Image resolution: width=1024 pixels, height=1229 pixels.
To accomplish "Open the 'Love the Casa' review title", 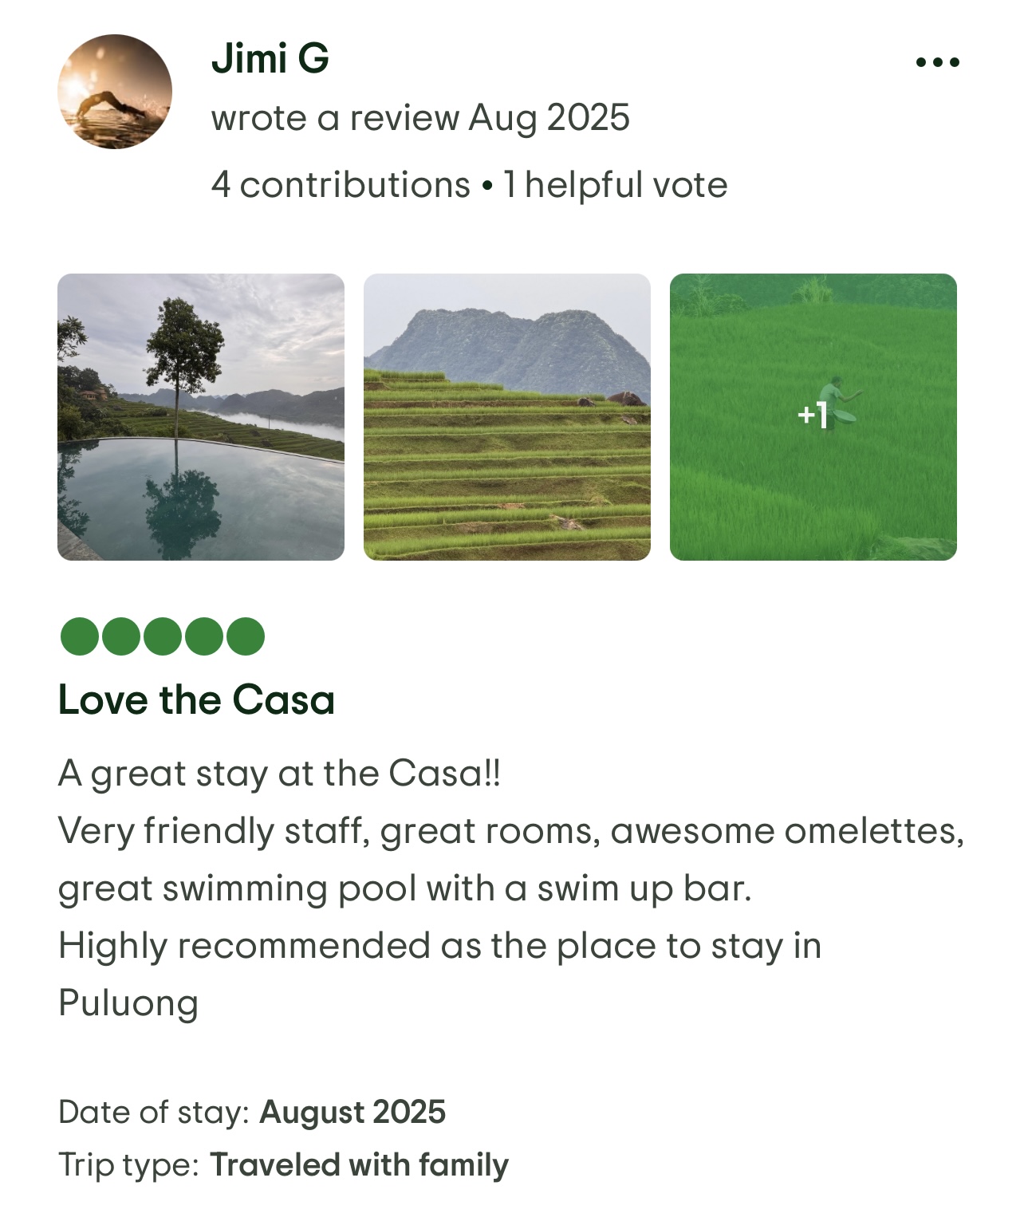I will click(x=196, y=700).
